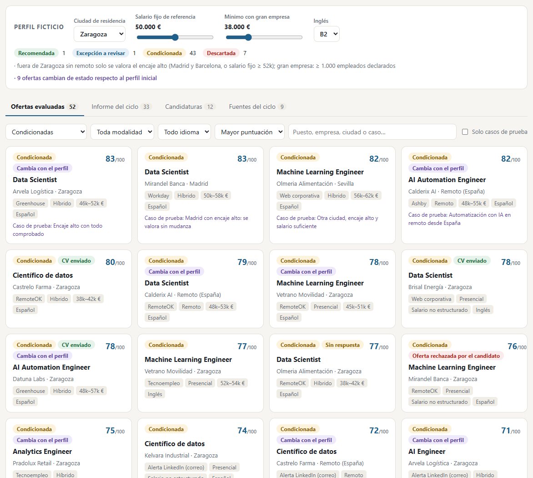The width and height of the screenshot is (533, 478).
Task: Switch to the Informe del ciclo tab
Action: [x=121, y=107]
